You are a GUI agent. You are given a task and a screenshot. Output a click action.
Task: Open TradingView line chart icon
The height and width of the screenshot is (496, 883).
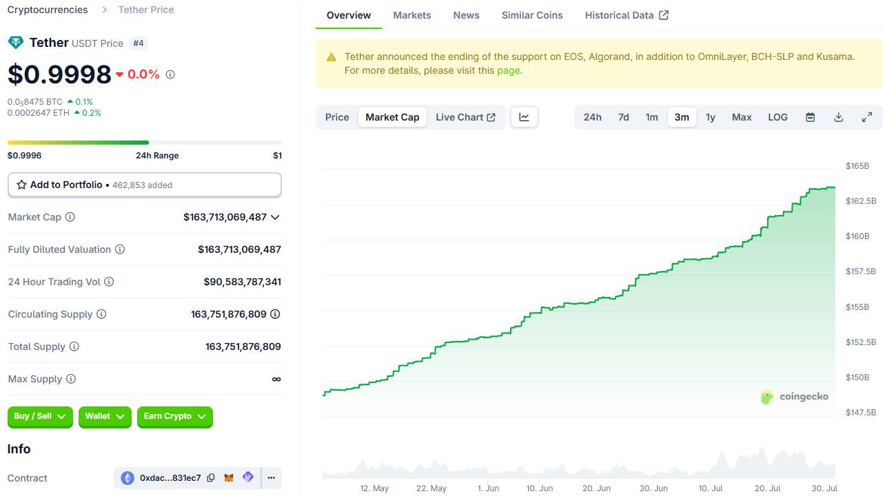[524, 117]
